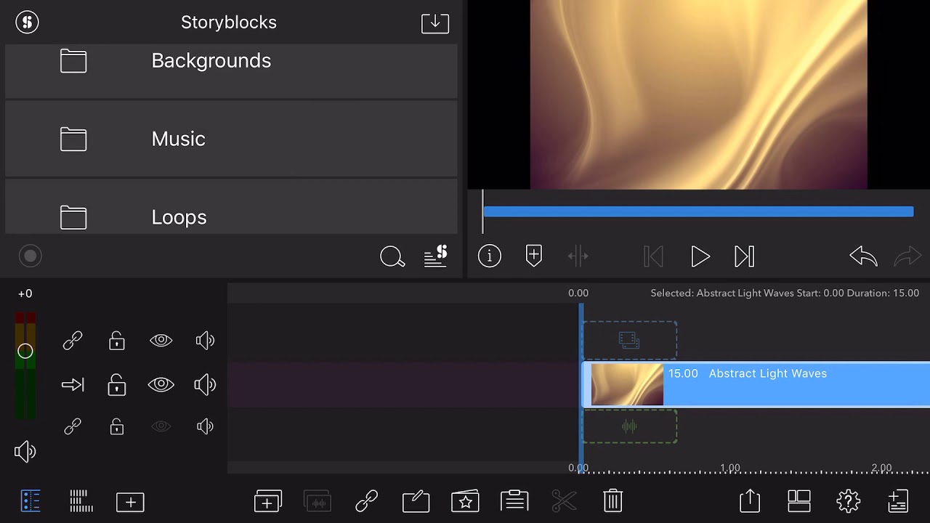
Task: Tap the Storyblocks sort/filter list icon
Action: coord(435,256)
